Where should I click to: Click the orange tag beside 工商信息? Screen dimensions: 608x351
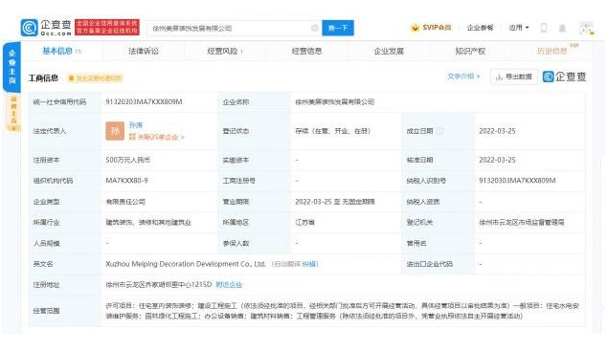point(95,78)
